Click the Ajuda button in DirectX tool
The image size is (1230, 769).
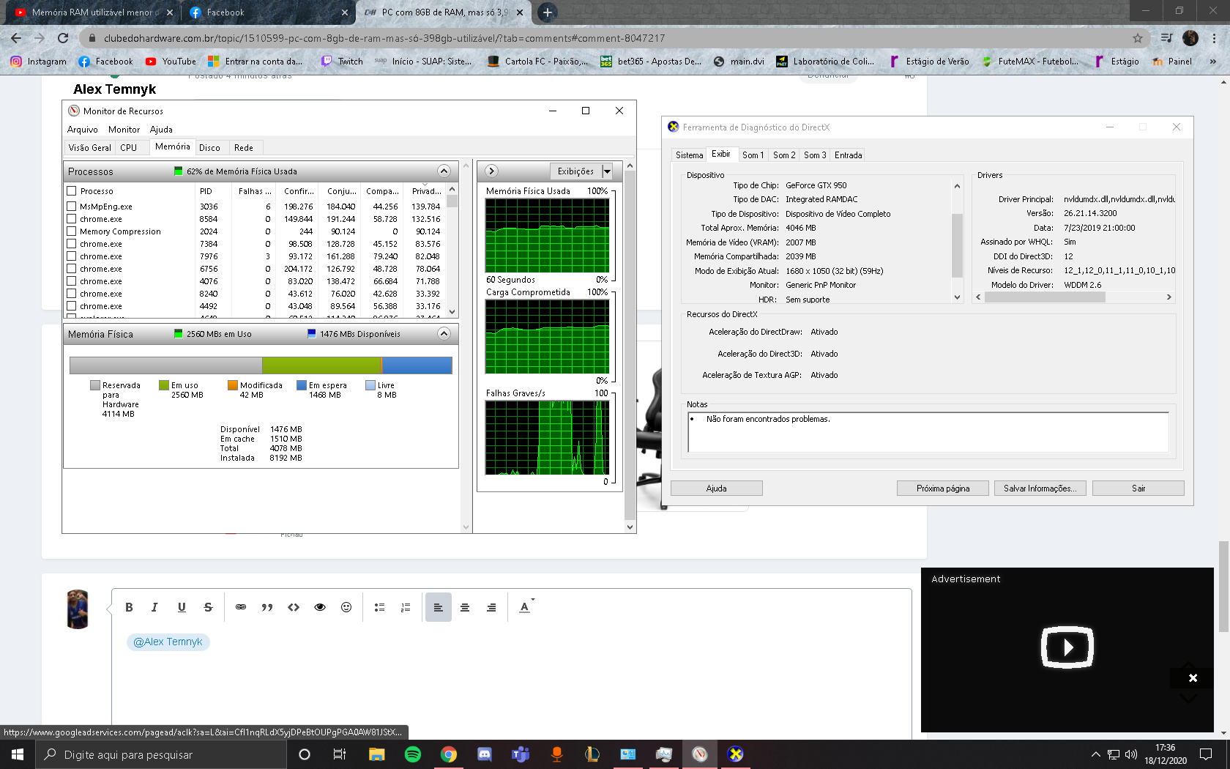(x=717, y=488)
